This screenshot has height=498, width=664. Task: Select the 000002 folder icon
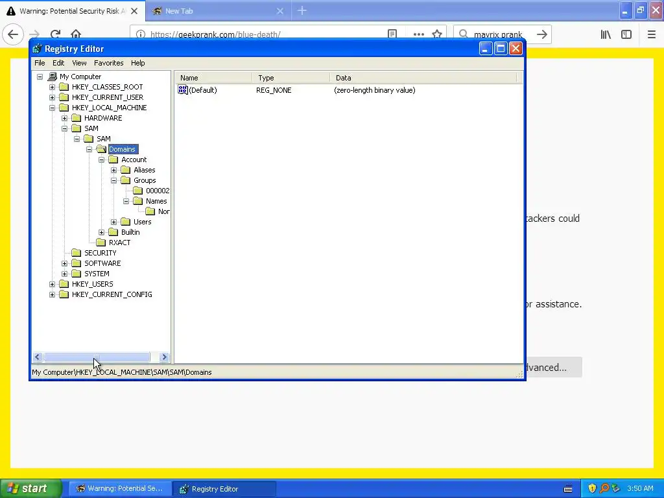(137, 191)
